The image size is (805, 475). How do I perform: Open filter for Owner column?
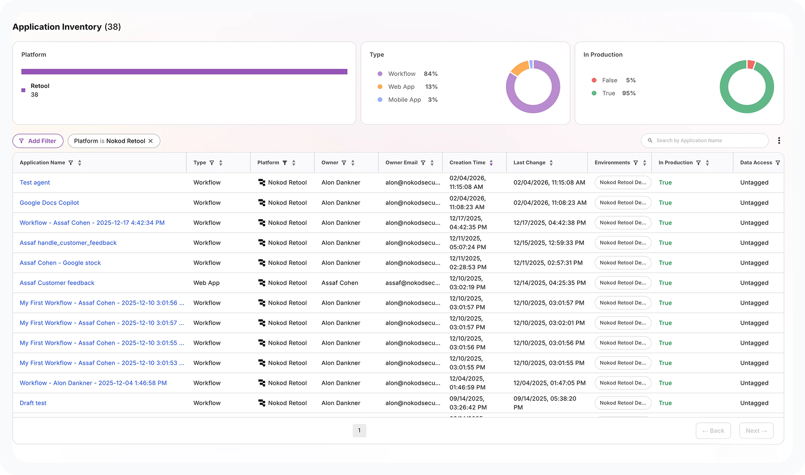coord(344,163)
